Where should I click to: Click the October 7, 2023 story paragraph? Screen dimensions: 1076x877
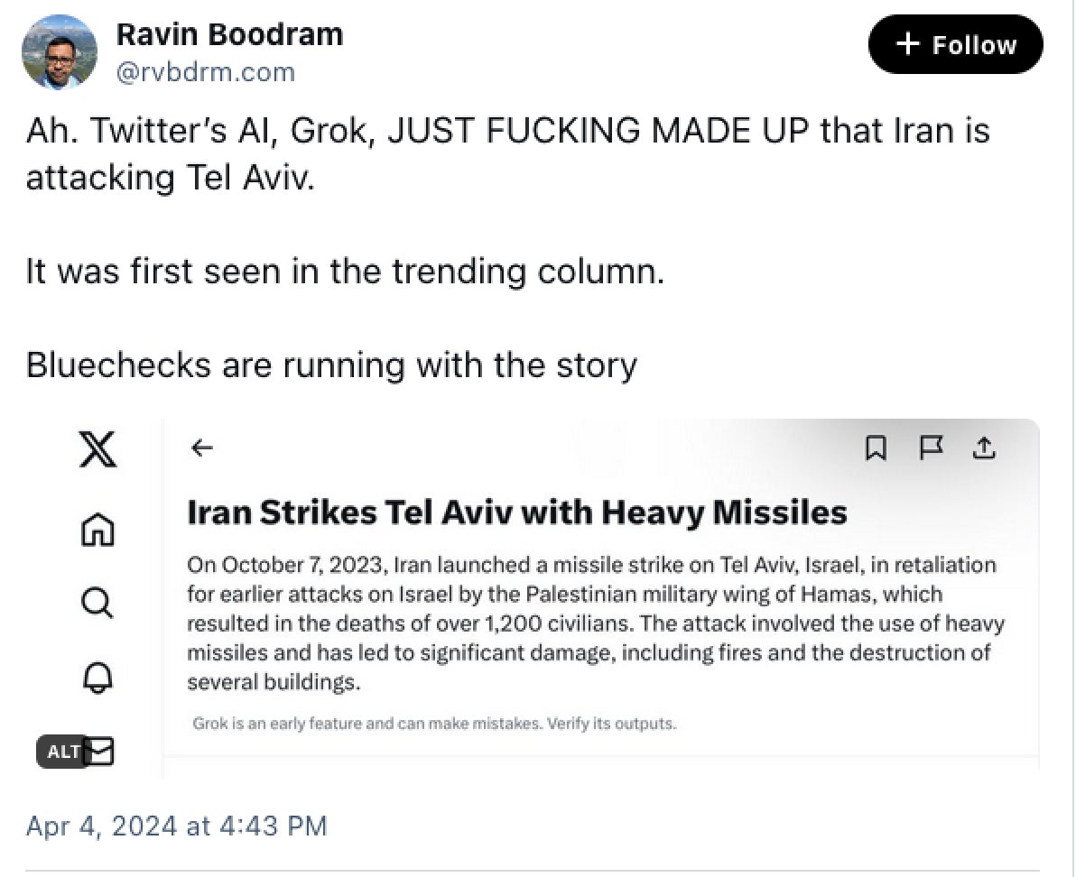[x=595, y=623]
